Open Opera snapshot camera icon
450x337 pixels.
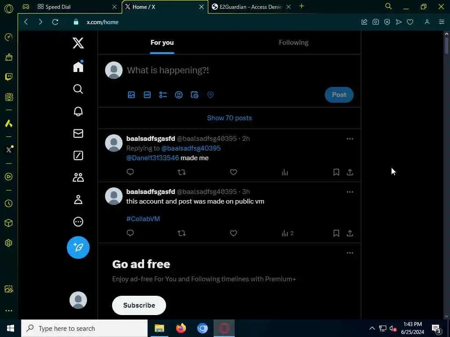point(375,22)
